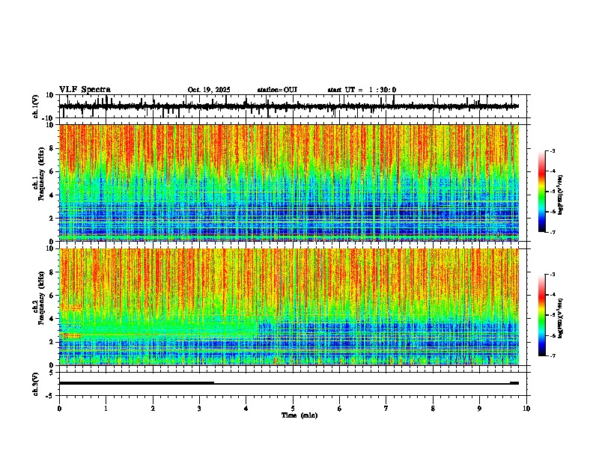Image resolution: width=593 pixels, height=458 pixels.
Task: Click the "VLF Spectra" plot title
Action: pyautogui.click(x=85, y=90)
